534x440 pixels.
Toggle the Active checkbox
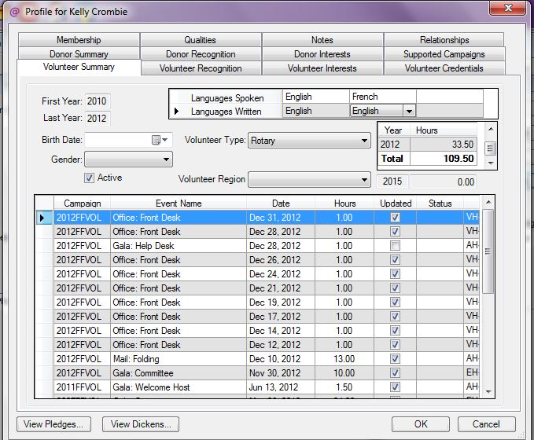89,178
